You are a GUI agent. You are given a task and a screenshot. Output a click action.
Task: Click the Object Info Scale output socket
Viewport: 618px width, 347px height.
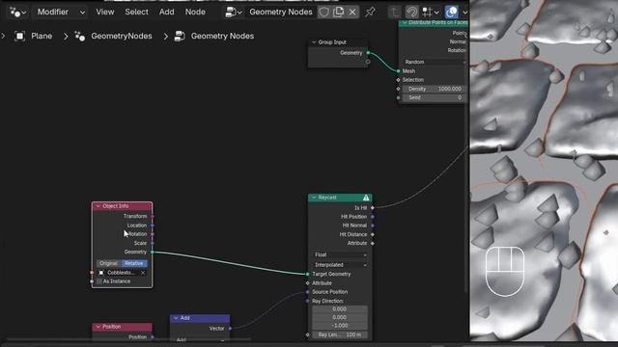153,243
